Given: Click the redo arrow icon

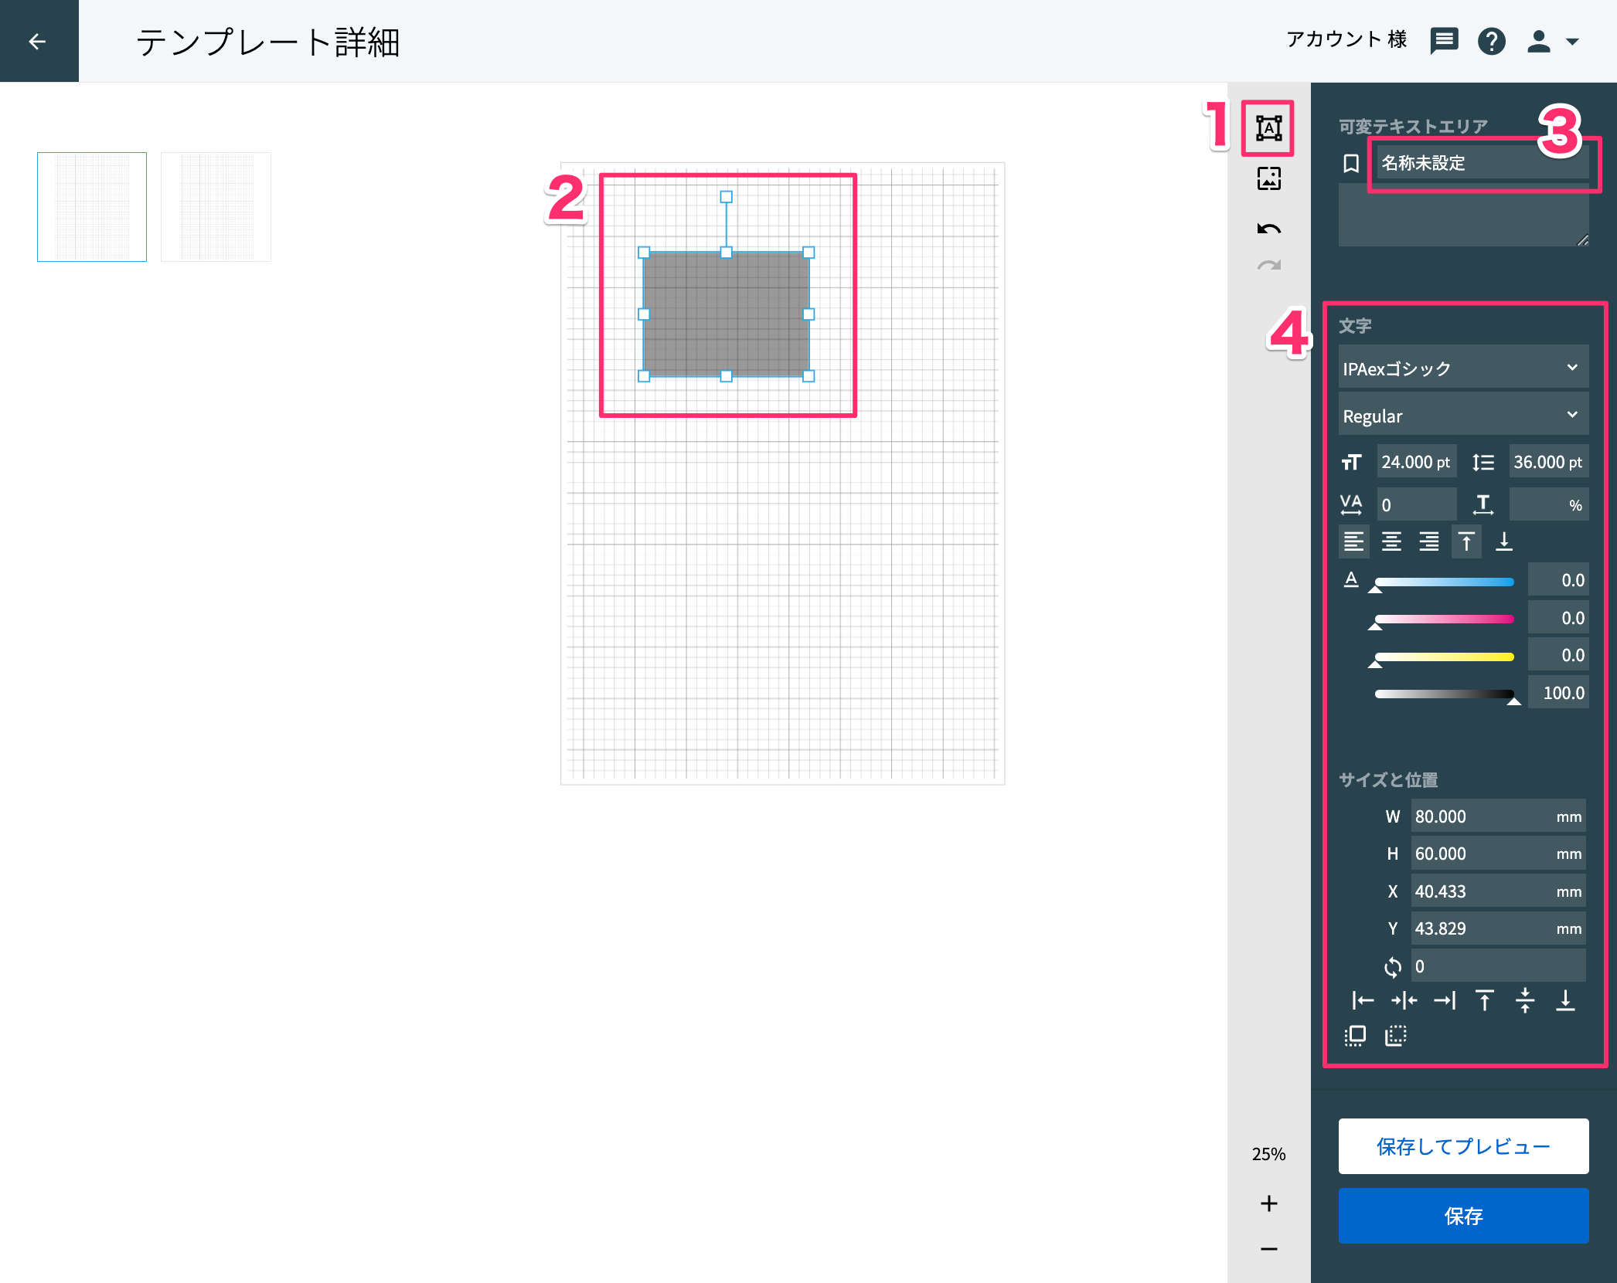Looking at the screenshot, I should coord(1268,266).
